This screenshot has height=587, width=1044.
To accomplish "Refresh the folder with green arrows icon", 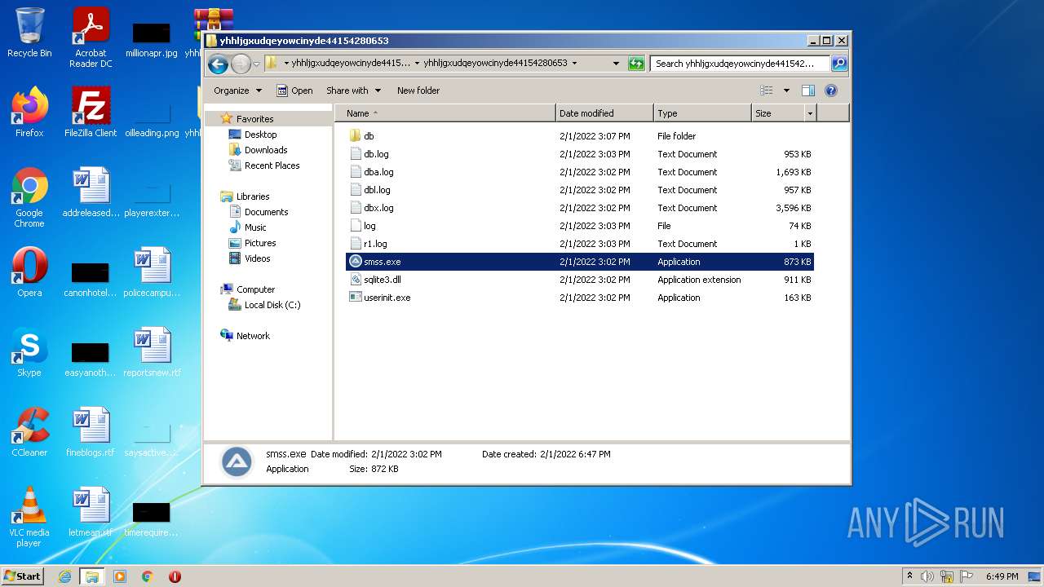I will [x=636, y=64].
